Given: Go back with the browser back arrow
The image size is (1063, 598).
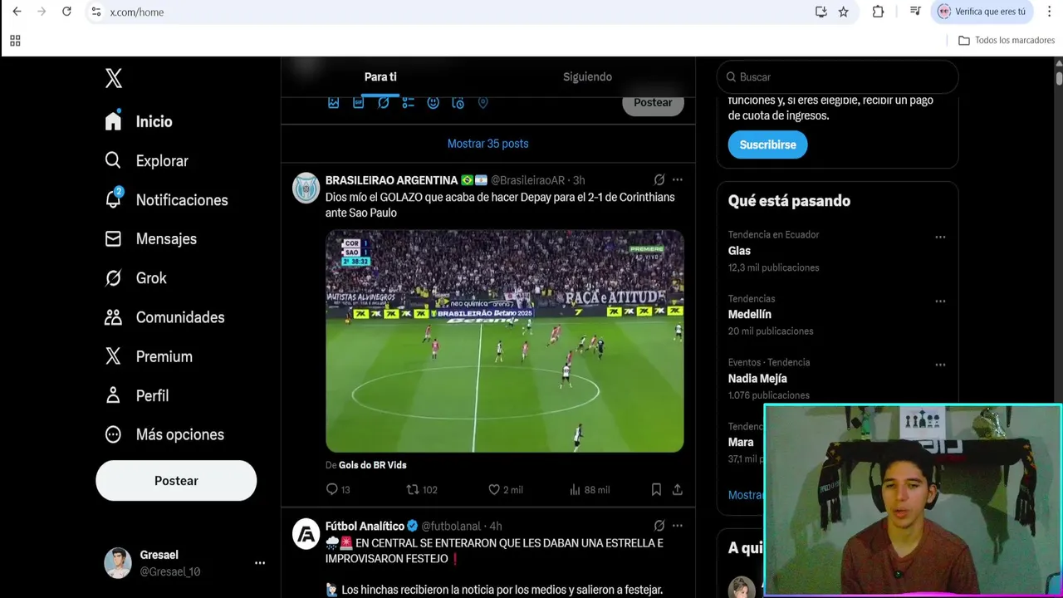Looking at the screenshot, I should pyautogui.click(x=17, y=12).
